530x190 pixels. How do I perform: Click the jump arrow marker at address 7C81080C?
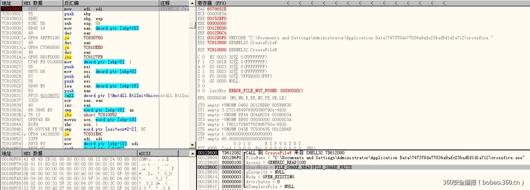(x=25, y=38)
